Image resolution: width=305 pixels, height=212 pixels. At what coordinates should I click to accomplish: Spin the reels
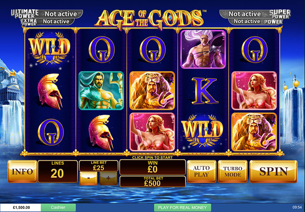(273, 172)
